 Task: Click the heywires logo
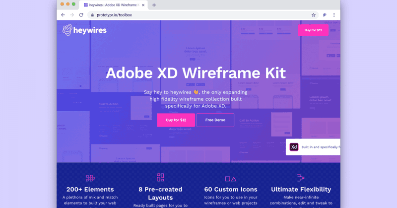(x=84, y=30)
